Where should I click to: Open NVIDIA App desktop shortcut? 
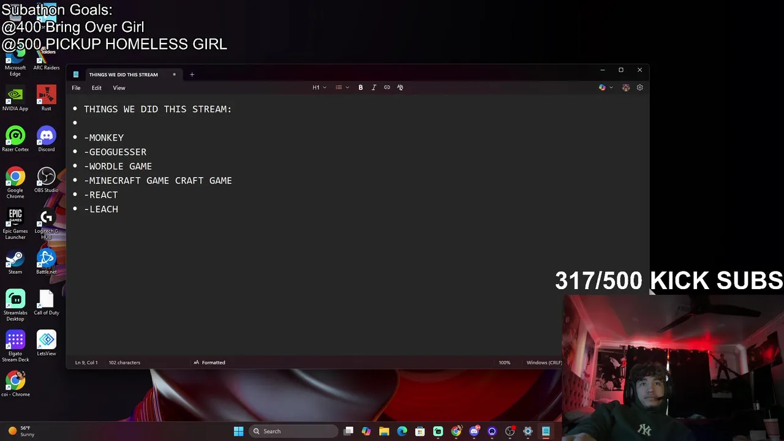coord(15,99)
